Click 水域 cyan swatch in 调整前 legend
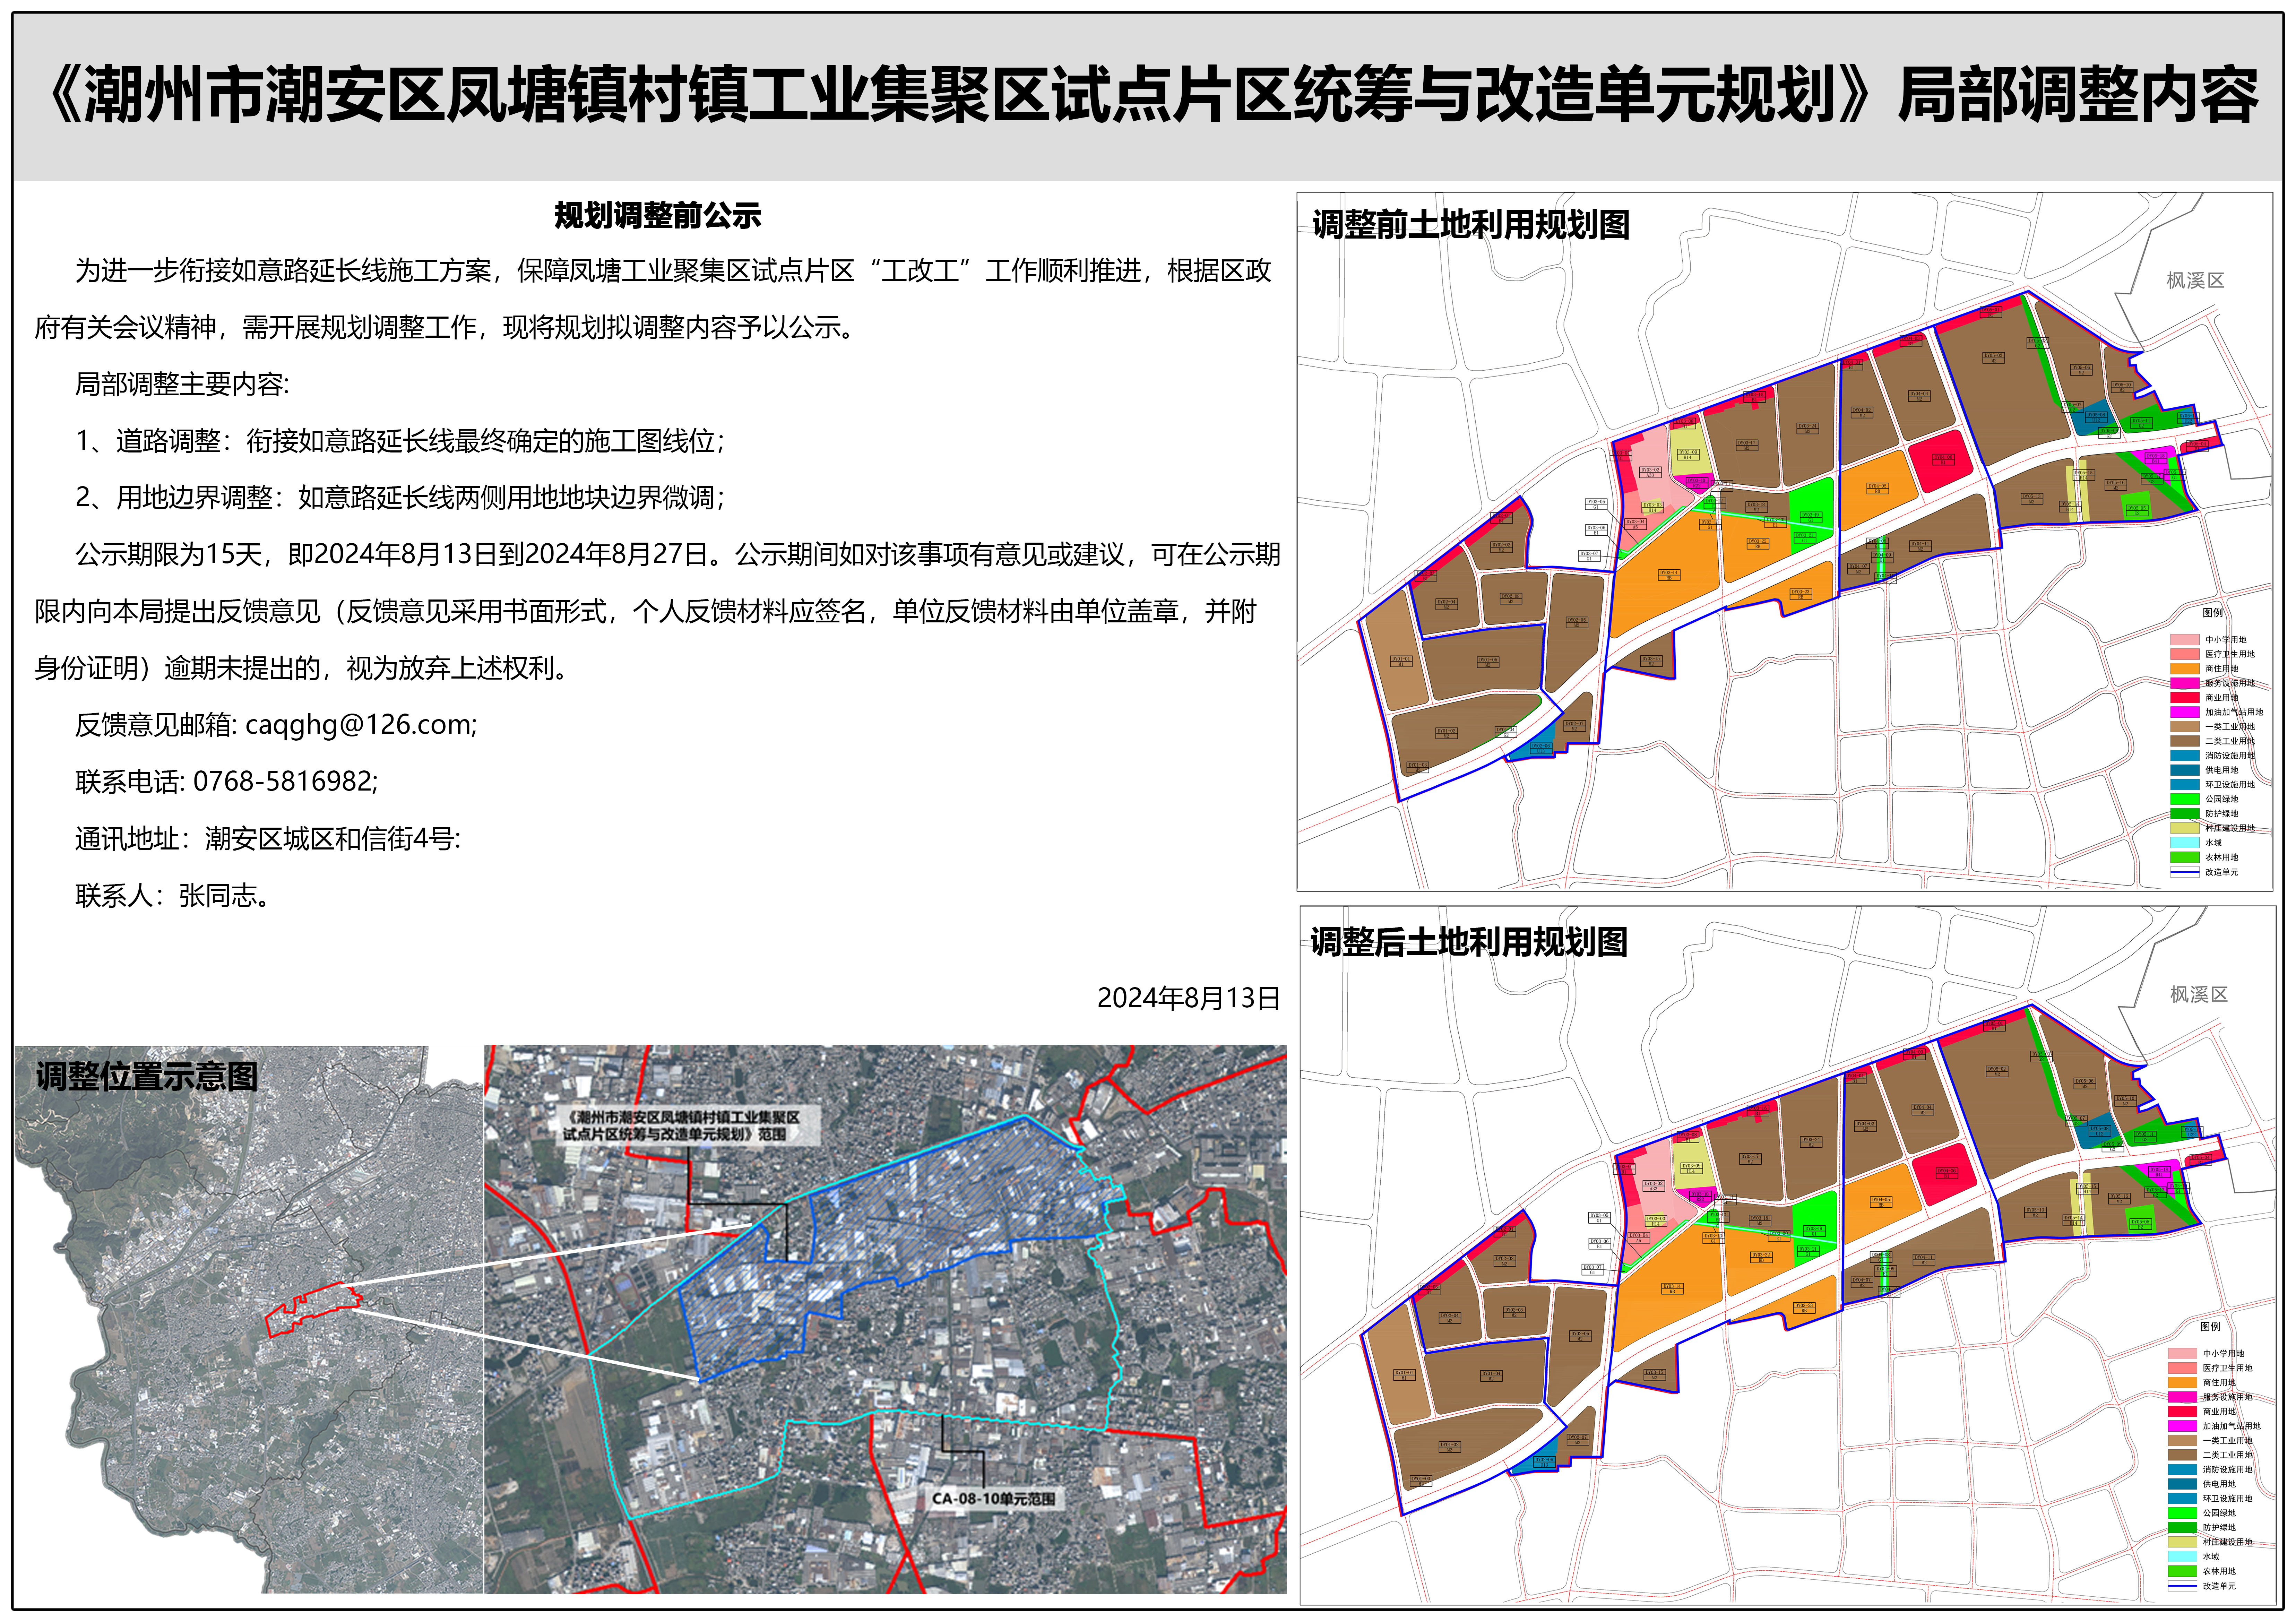 pos(2185,843)
